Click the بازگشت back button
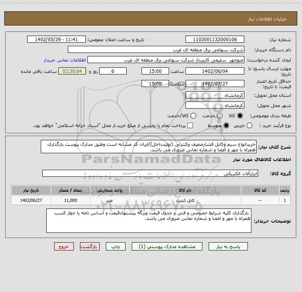Viewport: 302px width, 292px height. (90, 247)
